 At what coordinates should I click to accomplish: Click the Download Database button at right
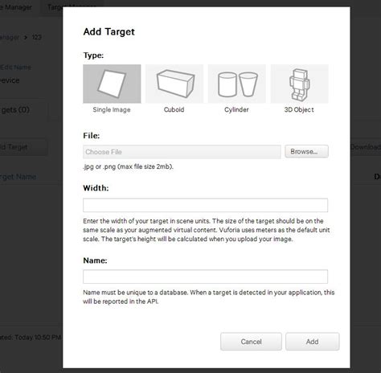pyautogui.click(x=366, y=147)
